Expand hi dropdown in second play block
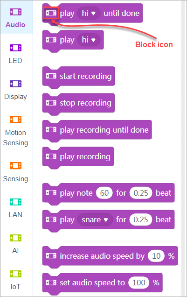Image resolution: width=187 pixels, height=297 pixels. tap(89, 40)
